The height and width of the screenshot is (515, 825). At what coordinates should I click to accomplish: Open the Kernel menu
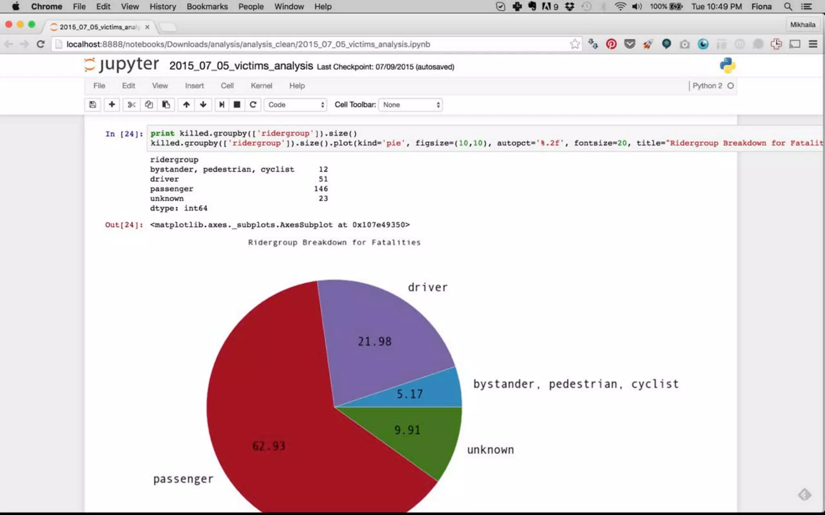tap(261, 86)
